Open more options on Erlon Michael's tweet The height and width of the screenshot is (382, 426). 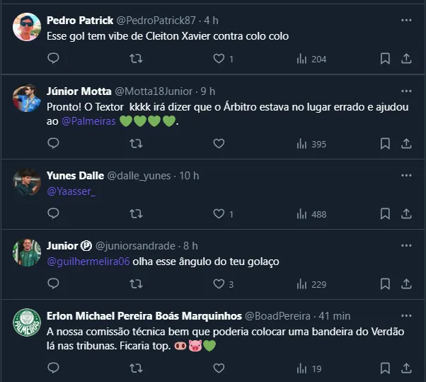(x=406, y=315)
